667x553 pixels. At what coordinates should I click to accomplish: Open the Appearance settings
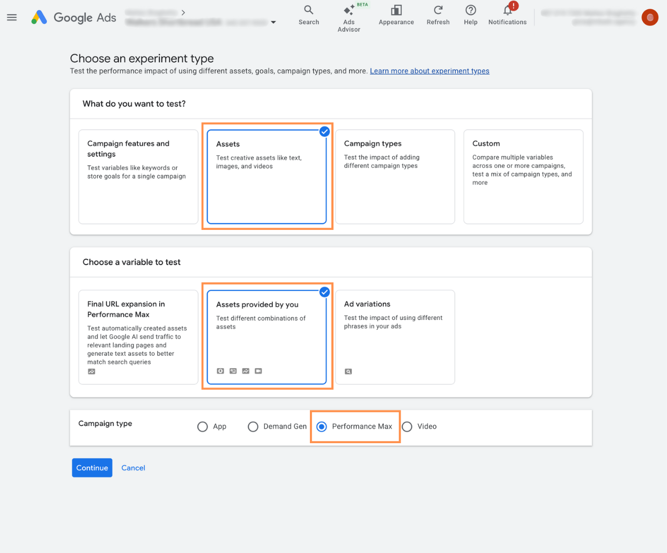click(x=396, y=15)
